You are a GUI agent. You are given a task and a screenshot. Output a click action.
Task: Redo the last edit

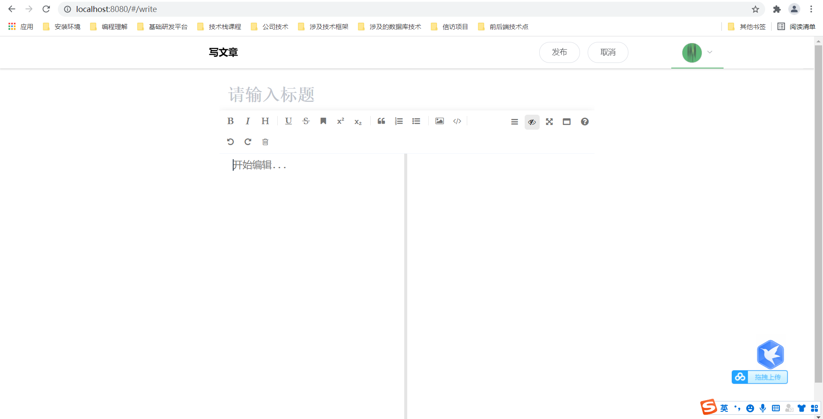click(248, 142)
